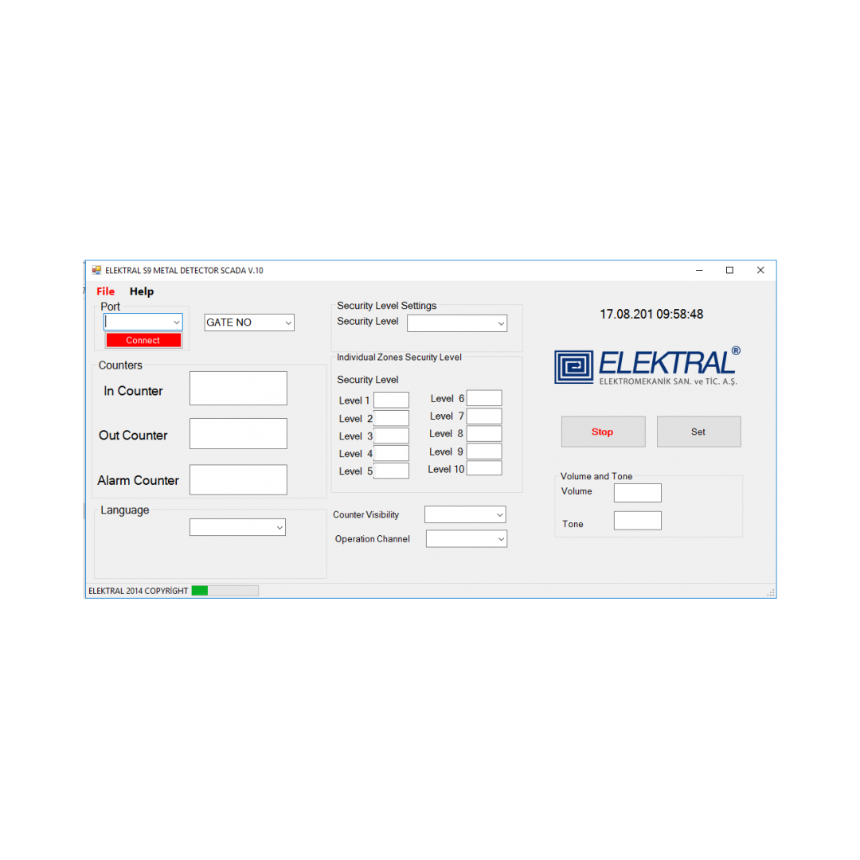Click the Level 8 input box

coord(484,433)
